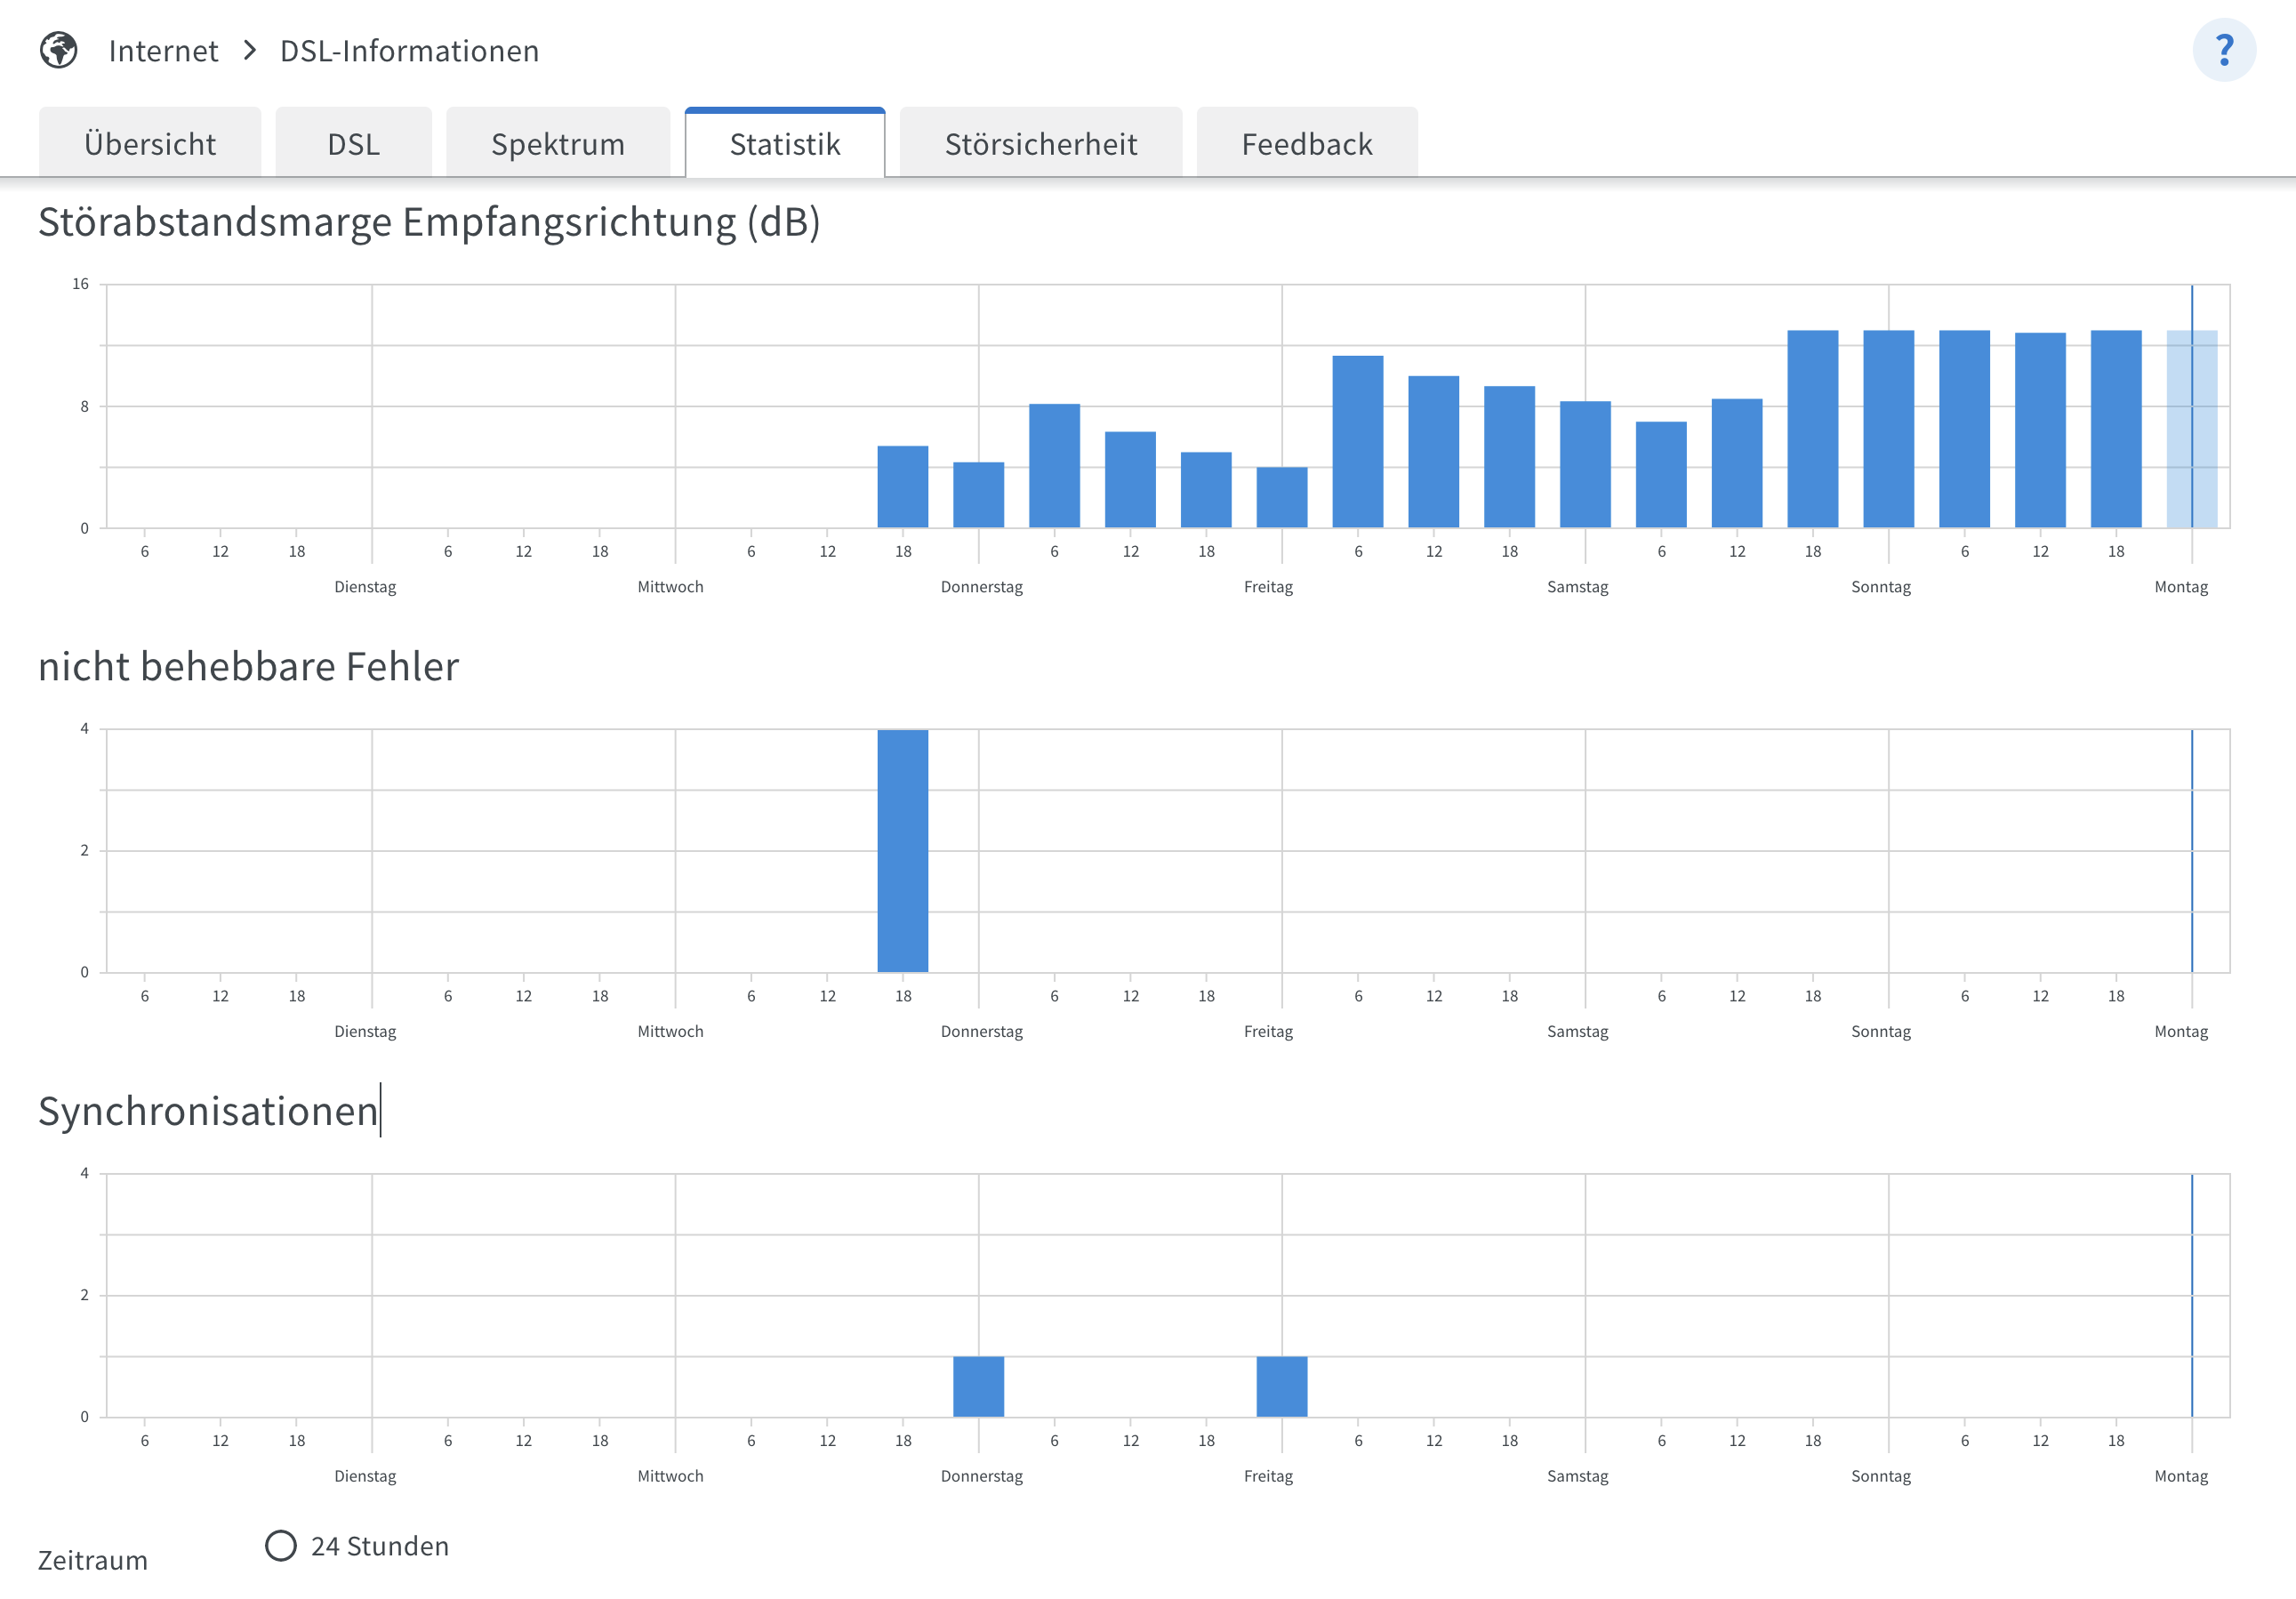Open the Internet breadcrumb link

(x=163, y=51)
